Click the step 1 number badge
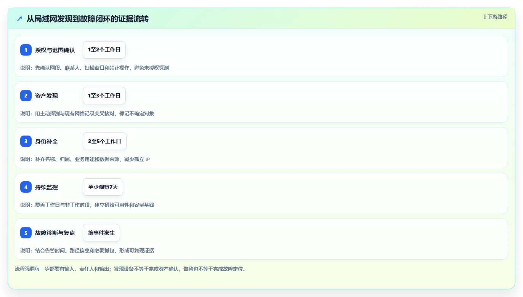Image resolution: width=523 pixels, height=297 pixels. coord(26,50)
